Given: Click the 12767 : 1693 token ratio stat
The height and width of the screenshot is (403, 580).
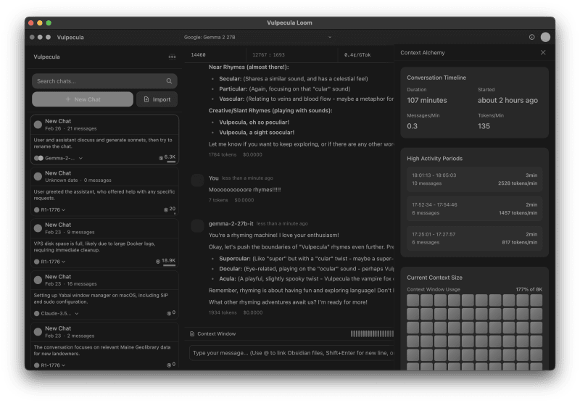Looking at the screenshot, I should 268,54.
